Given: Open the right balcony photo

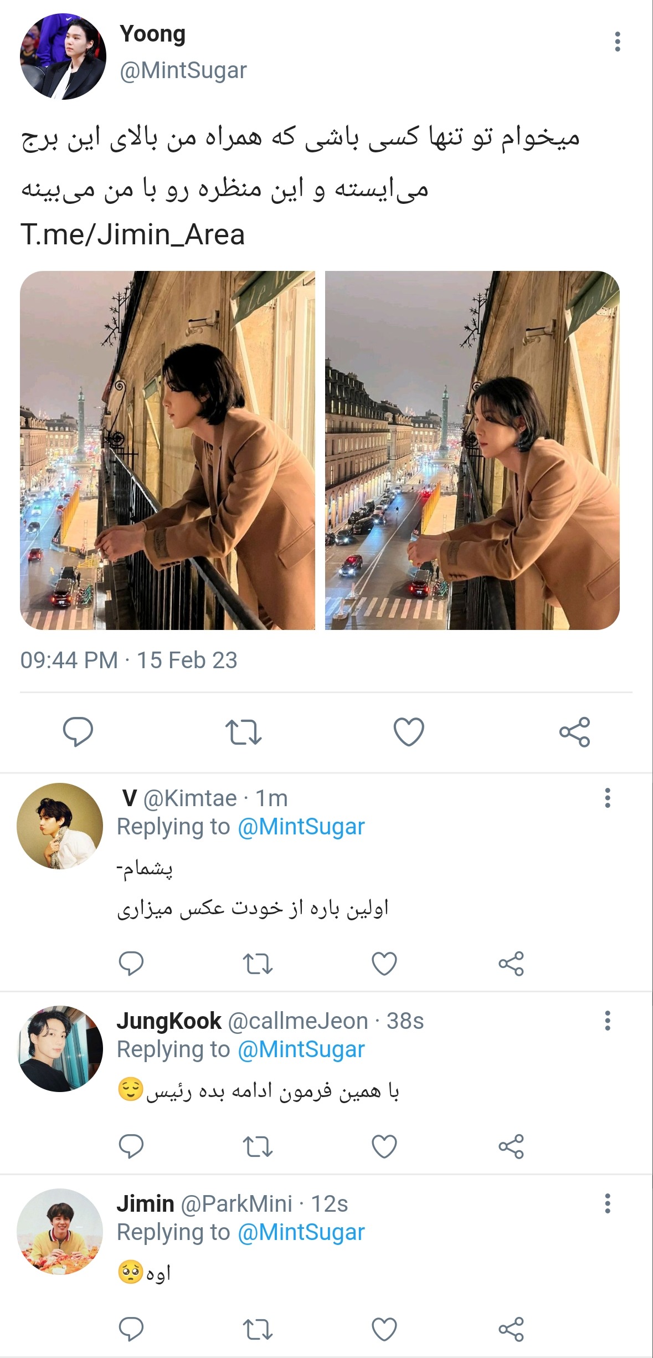Looking at the screenshot, I should [x=472, y=450].
